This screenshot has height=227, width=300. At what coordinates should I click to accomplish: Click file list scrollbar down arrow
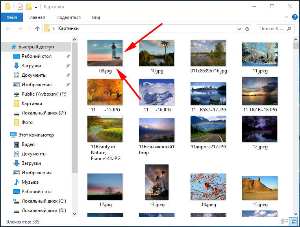[296, 214]
